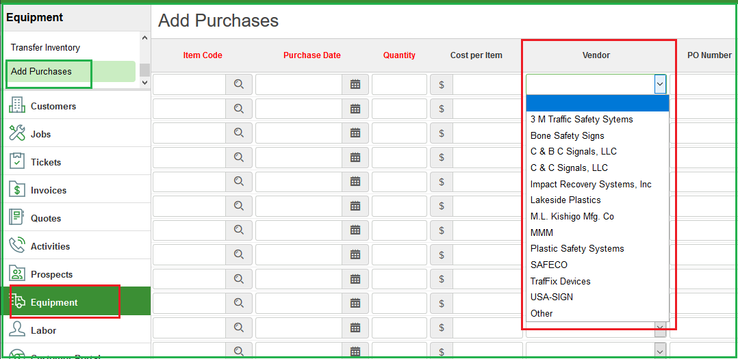The width and height of the screenshot is (738, 359).
Task: Select Lakeside Plastics vendor option
Action: 565,200
